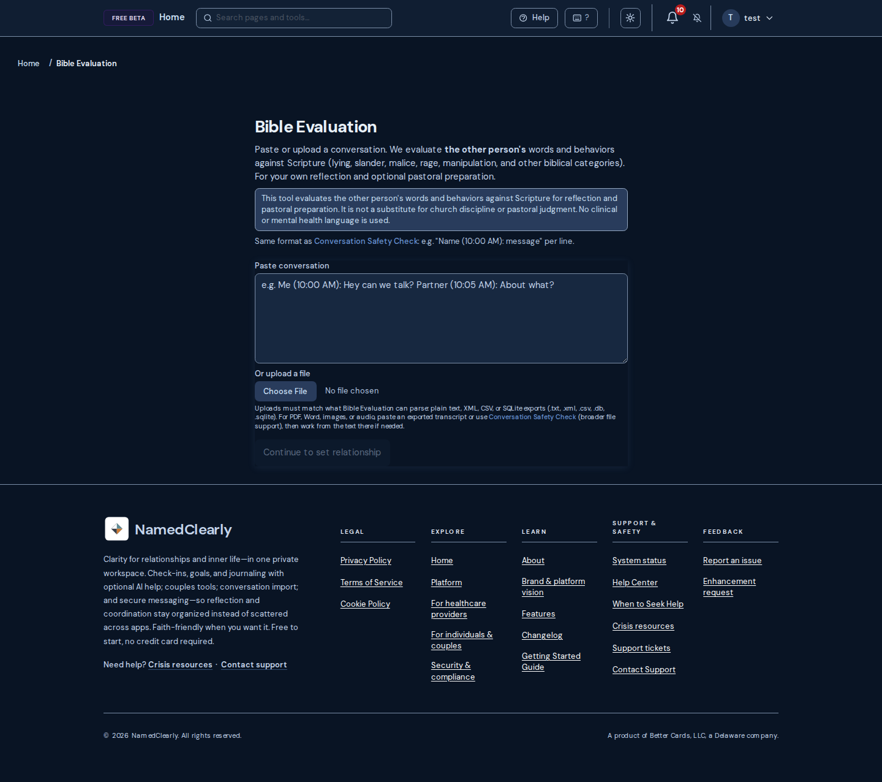
Task: Click the Bible Evaluation page heading
Action: pos(315,127)
